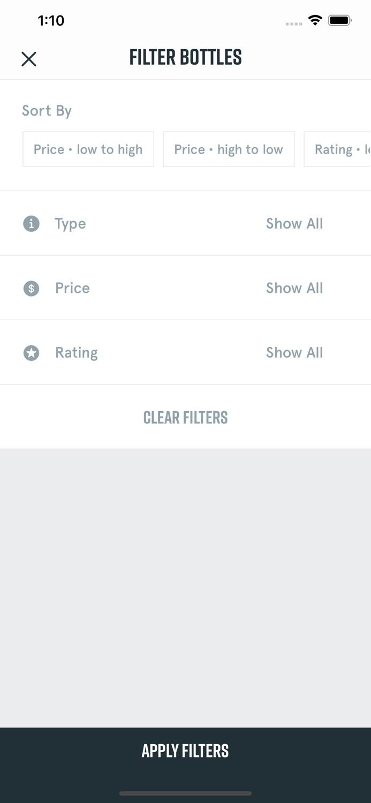The height and width of the screenshot is (803, 371).
Task: Tap the Rating star icon
Action: tap(31, 353)
